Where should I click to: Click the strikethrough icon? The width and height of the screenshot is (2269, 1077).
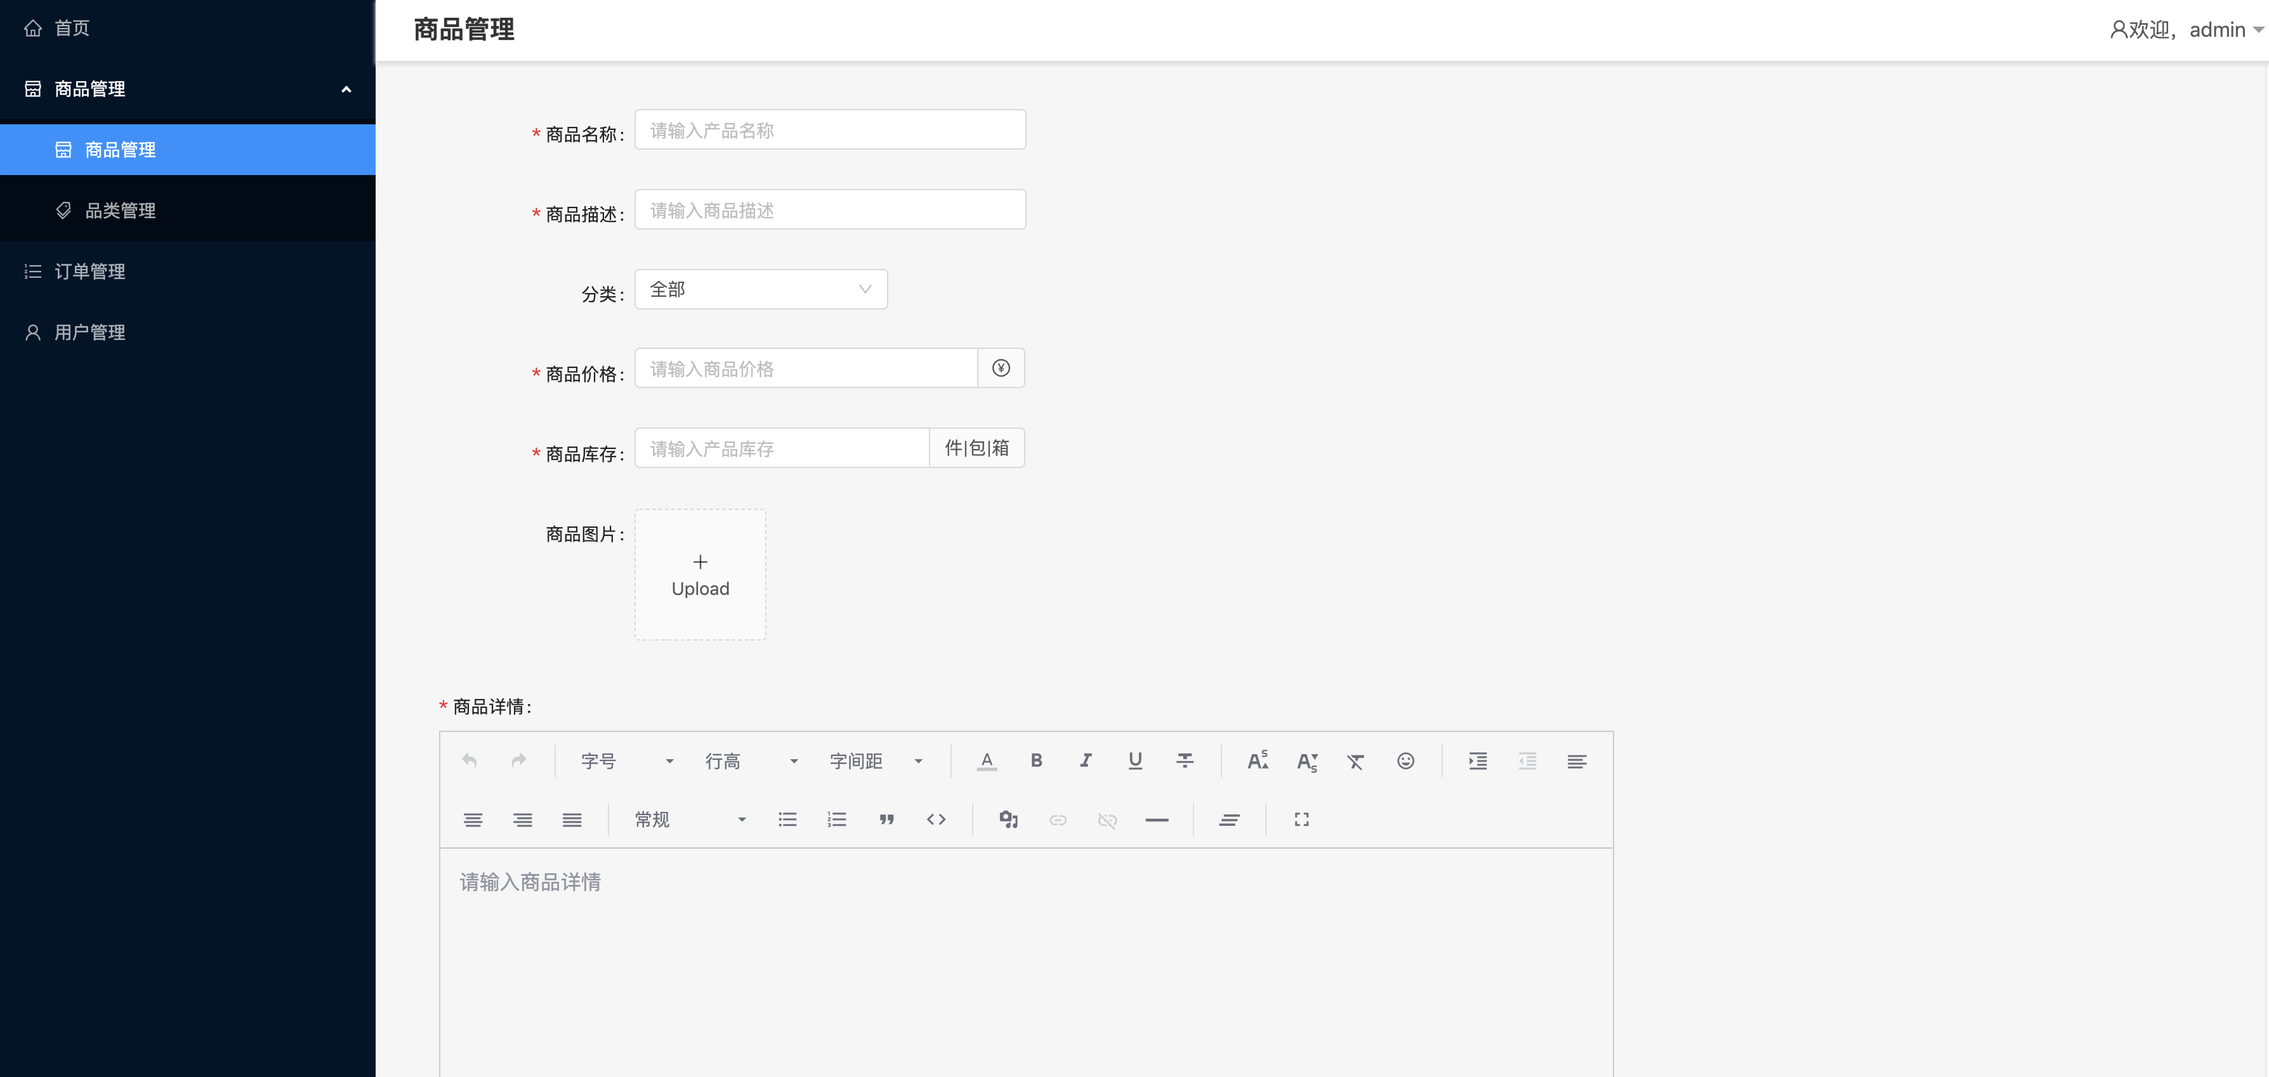point(1185,761)
